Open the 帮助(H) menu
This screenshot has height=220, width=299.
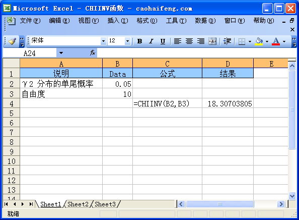(264, 21)
